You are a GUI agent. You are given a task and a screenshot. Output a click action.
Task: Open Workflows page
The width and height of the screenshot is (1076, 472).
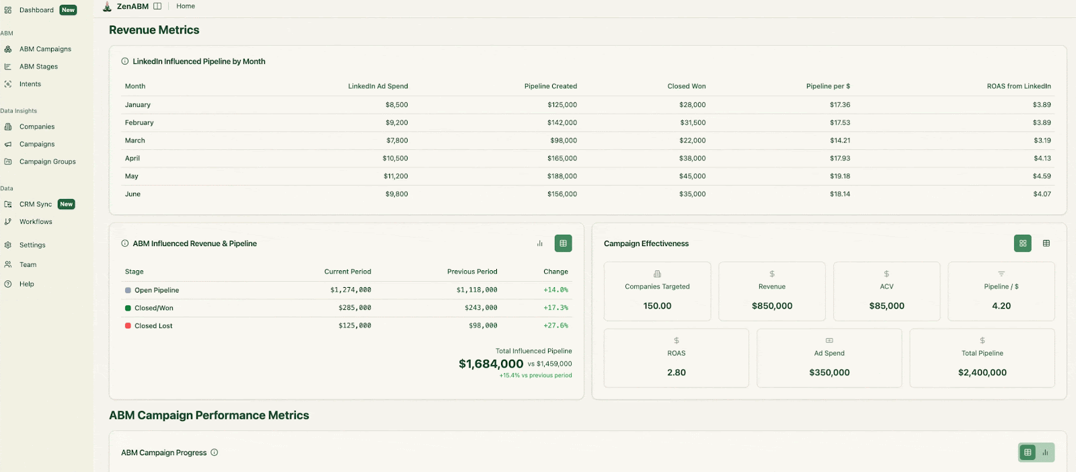click(36, 222)
